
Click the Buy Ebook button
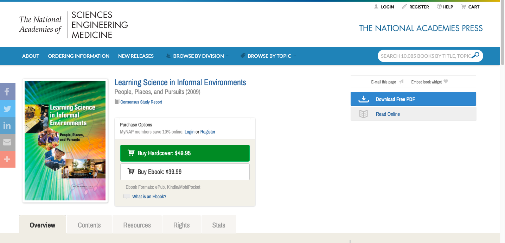(x=185, y=172)
